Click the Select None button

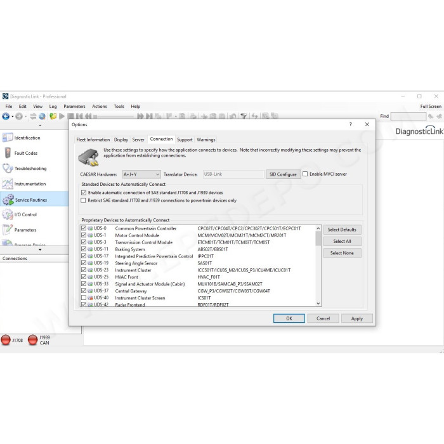coord(342,253)
